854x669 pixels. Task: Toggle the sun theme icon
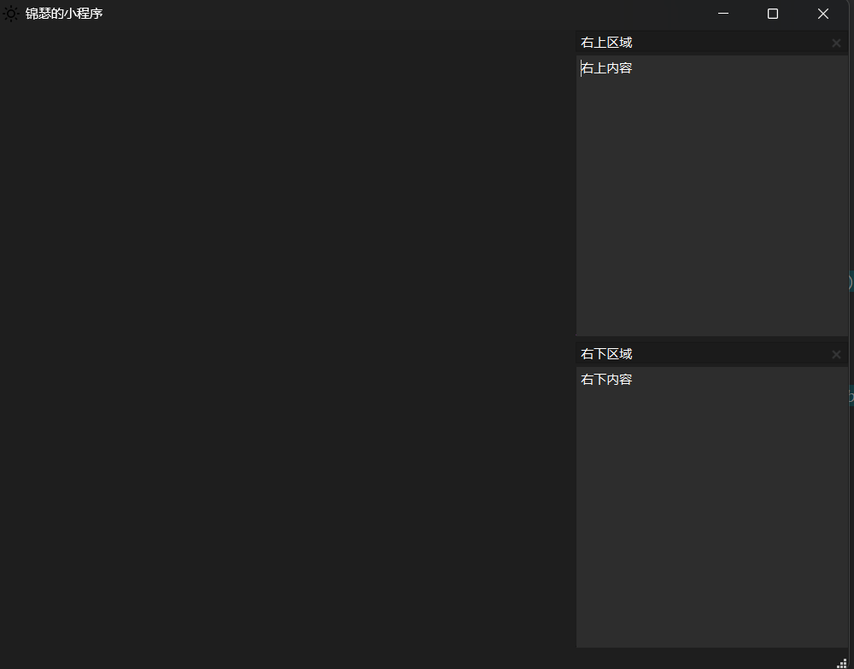[x=10, y=13]
